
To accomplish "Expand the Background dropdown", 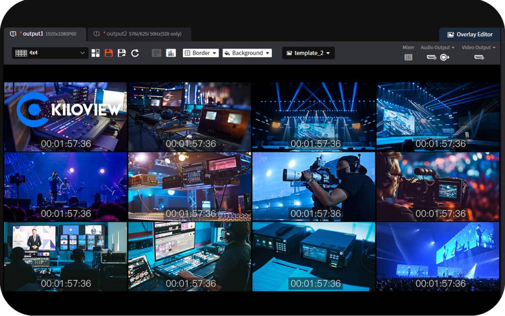I will click(247, 53).
